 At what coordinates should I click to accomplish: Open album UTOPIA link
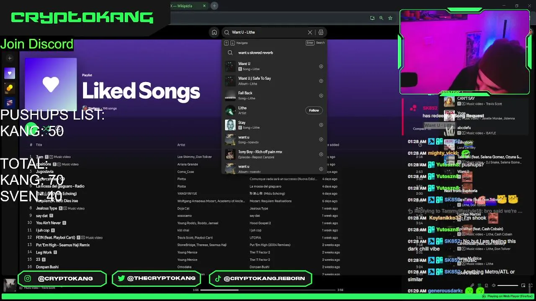click(x=255, y=237)
